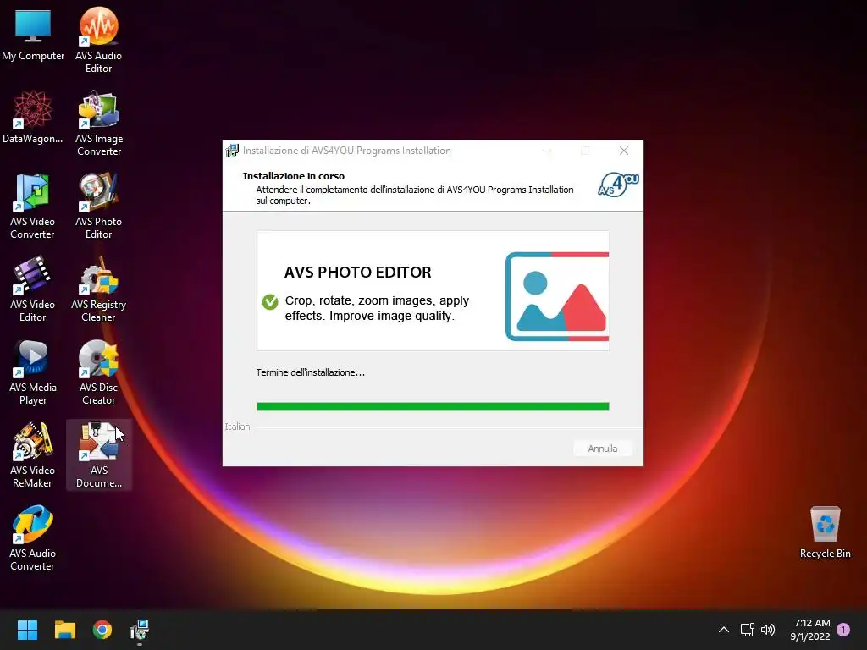Select the AVS Video Converter shortcut
The width and height of the screenshot is (867, 650).
point(33,207)
